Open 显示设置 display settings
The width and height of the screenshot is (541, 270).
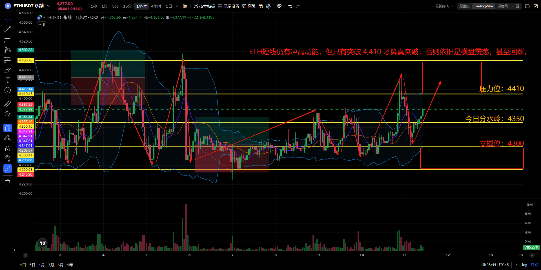click(229, 6)
